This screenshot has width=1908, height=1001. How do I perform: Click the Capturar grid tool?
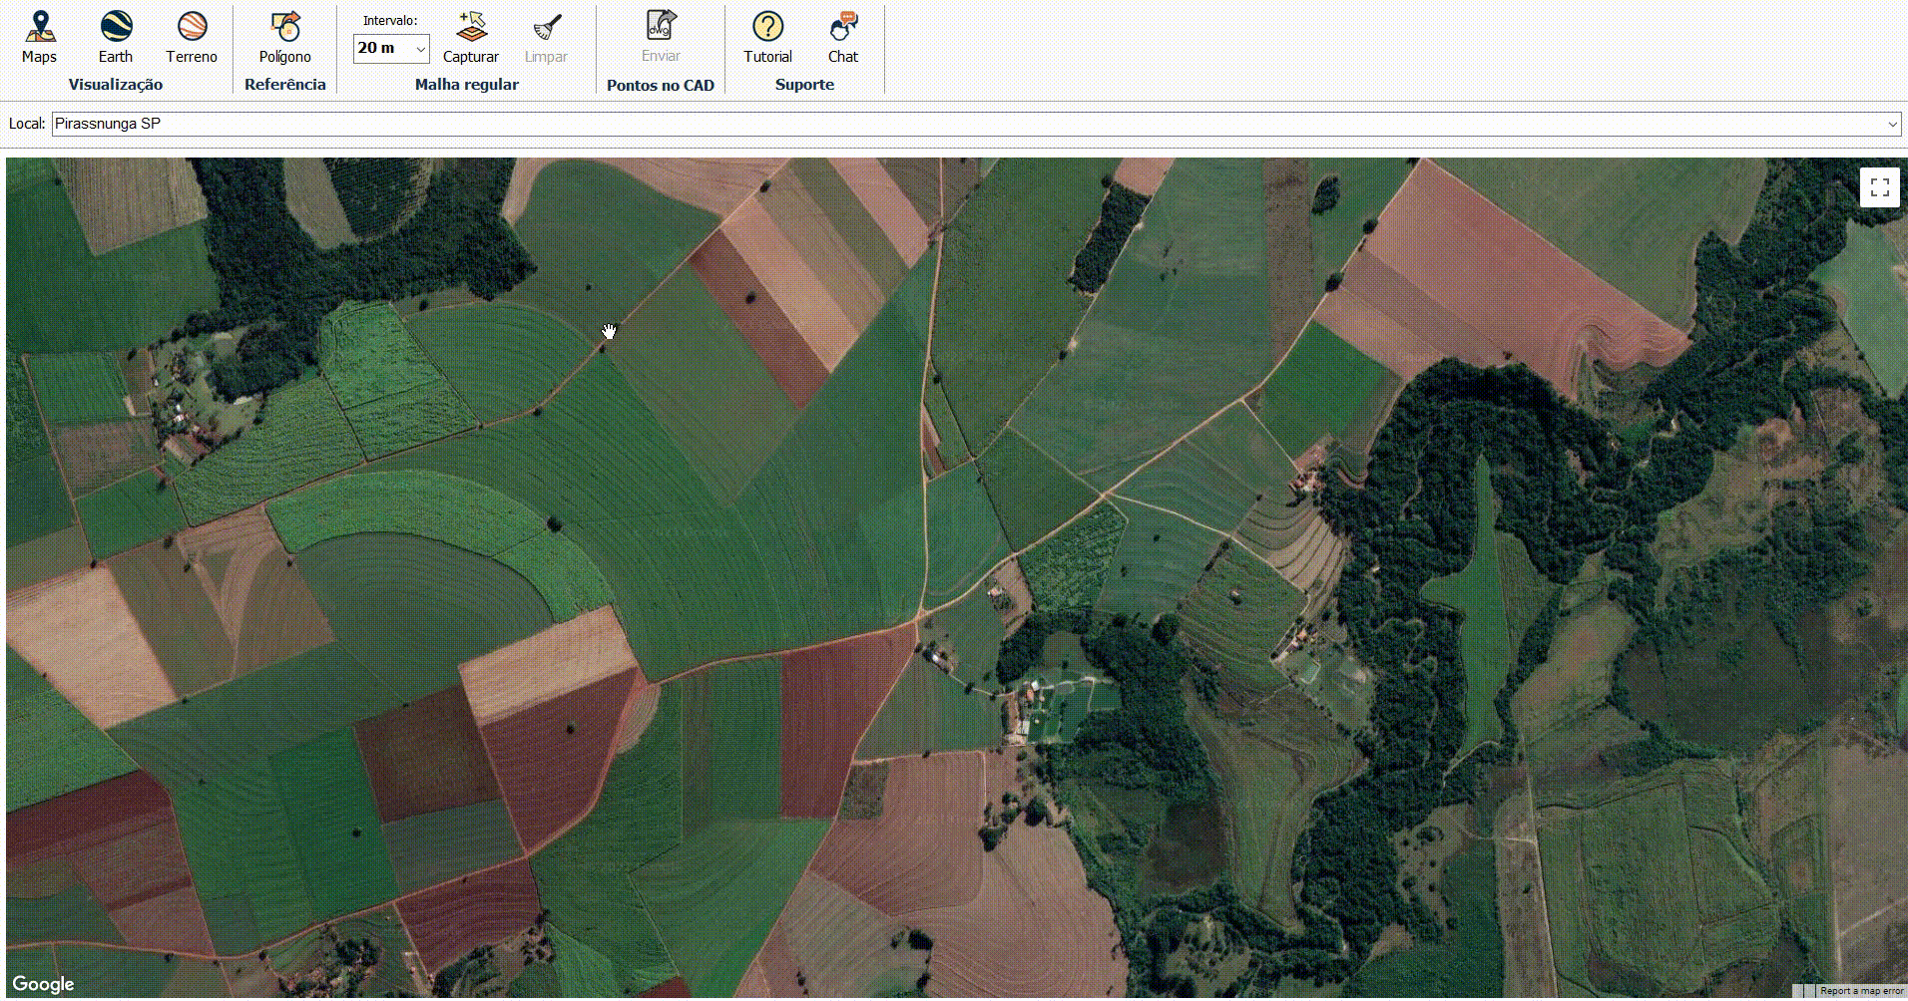(x=470, y=37)
